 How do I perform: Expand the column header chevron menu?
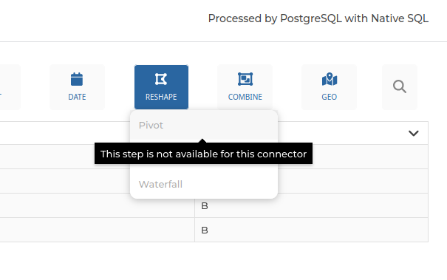[413, 133]
